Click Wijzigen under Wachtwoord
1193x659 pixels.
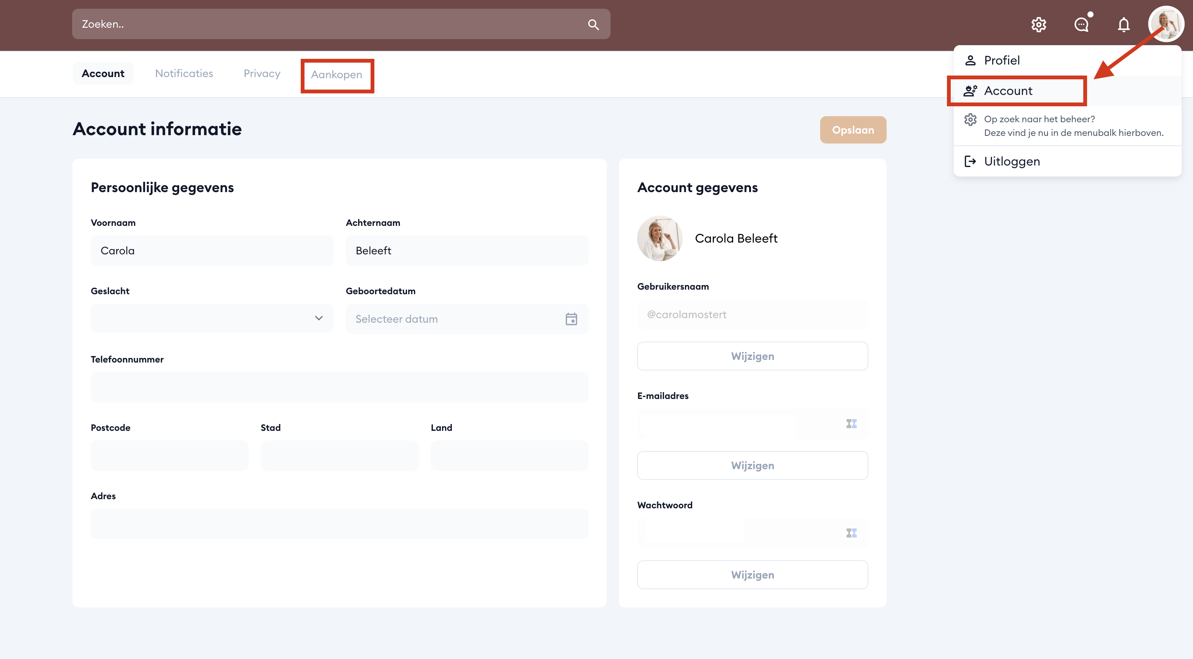coord(752,575)
